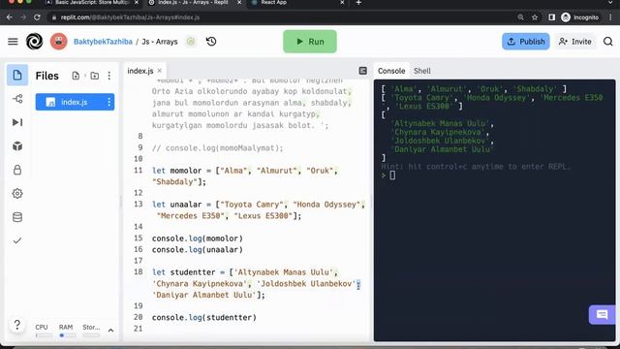Click the Replit logo icon

click(x=35, y=42)
